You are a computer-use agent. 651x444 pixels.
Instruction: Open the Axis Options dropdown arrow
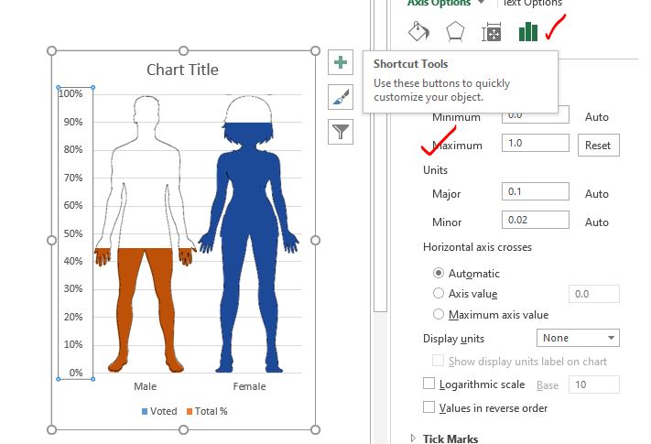(482, 2)
